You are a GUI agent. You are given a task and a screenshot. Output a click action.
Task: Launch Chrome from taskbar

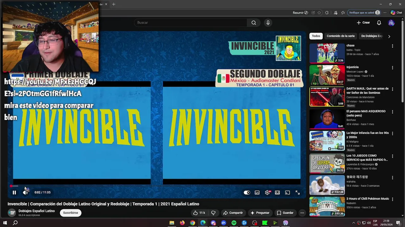coord(192,223)
